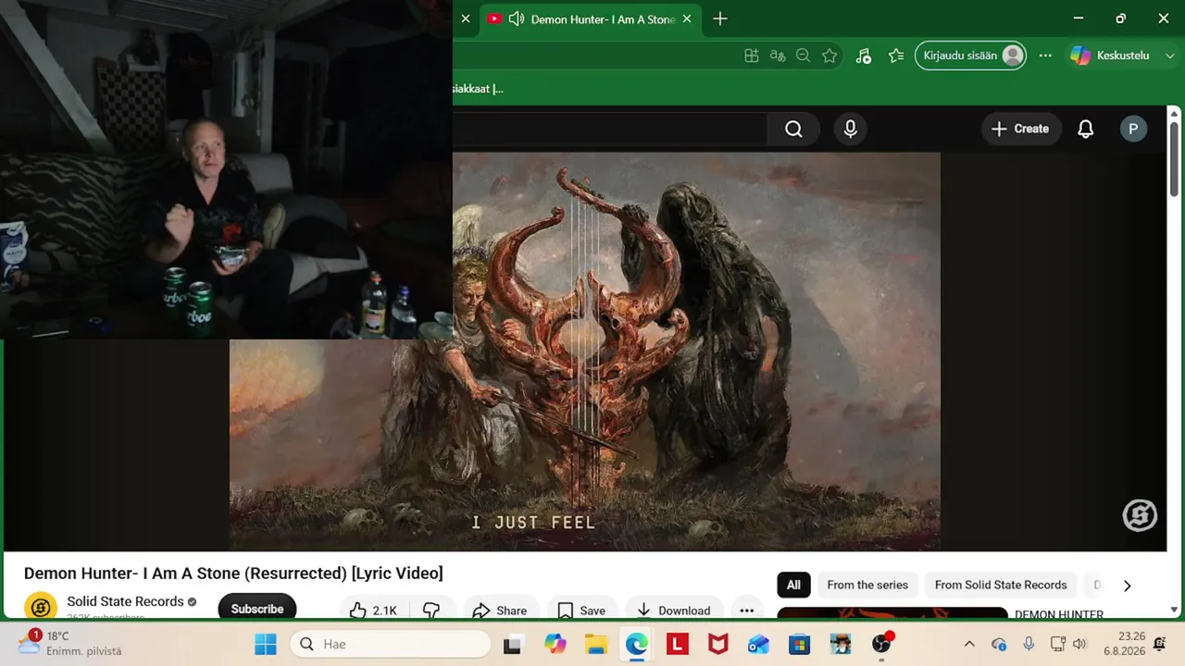Screen dimensions: 1185x666
Task: Open McAfee from the taskbar
Action: 717,644
